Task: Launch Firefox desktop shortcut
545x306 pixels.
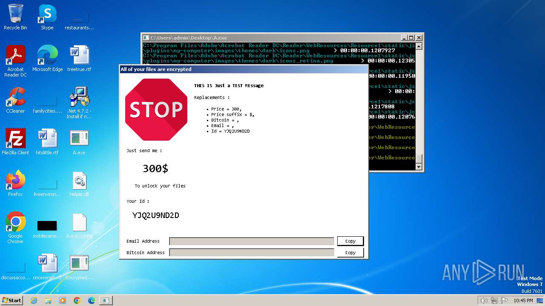Action: click(x=15, y=184)
